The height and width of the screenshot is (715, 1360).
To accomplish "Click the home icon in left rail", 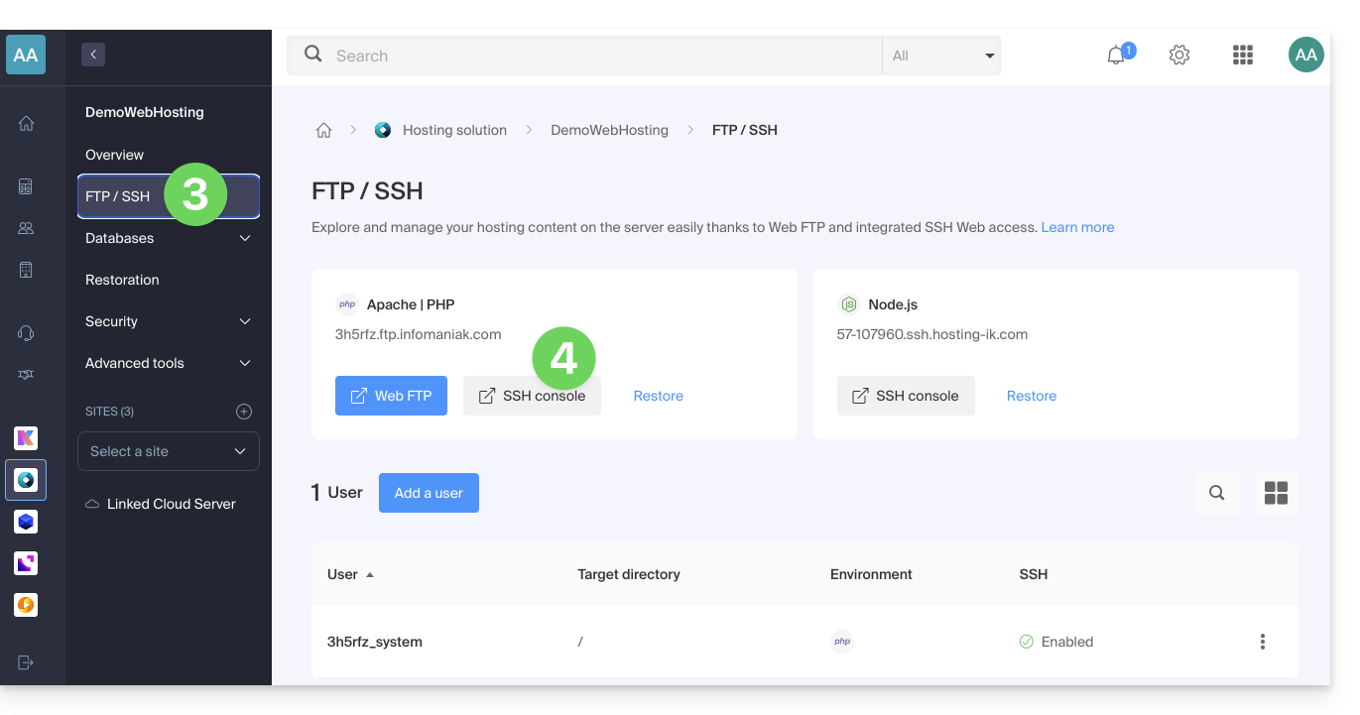I will (26, 124).
